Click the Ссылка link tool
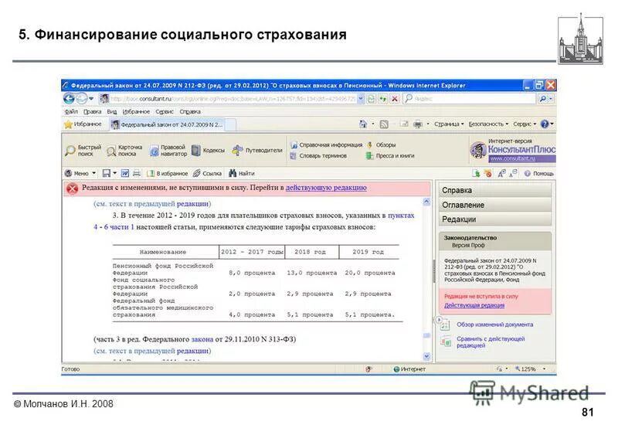This screenshot has height=428, width=618. 207,173
